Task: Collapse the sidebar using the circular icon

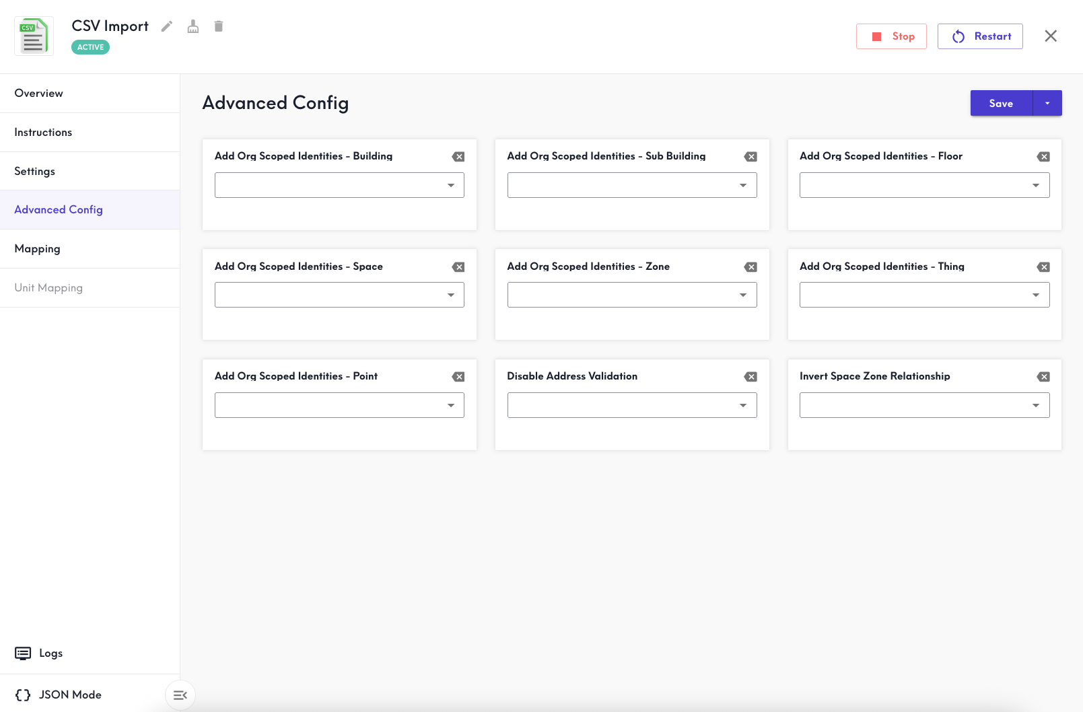Action: click(x=180, y=695)
